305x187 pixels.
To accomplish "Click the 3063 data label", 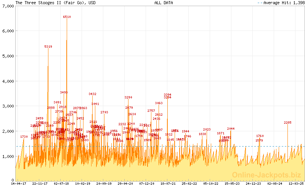I will [x=159, y=103].
